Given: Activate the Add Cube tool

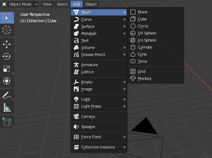Looking at the screenshot, I should click(7, 122).
